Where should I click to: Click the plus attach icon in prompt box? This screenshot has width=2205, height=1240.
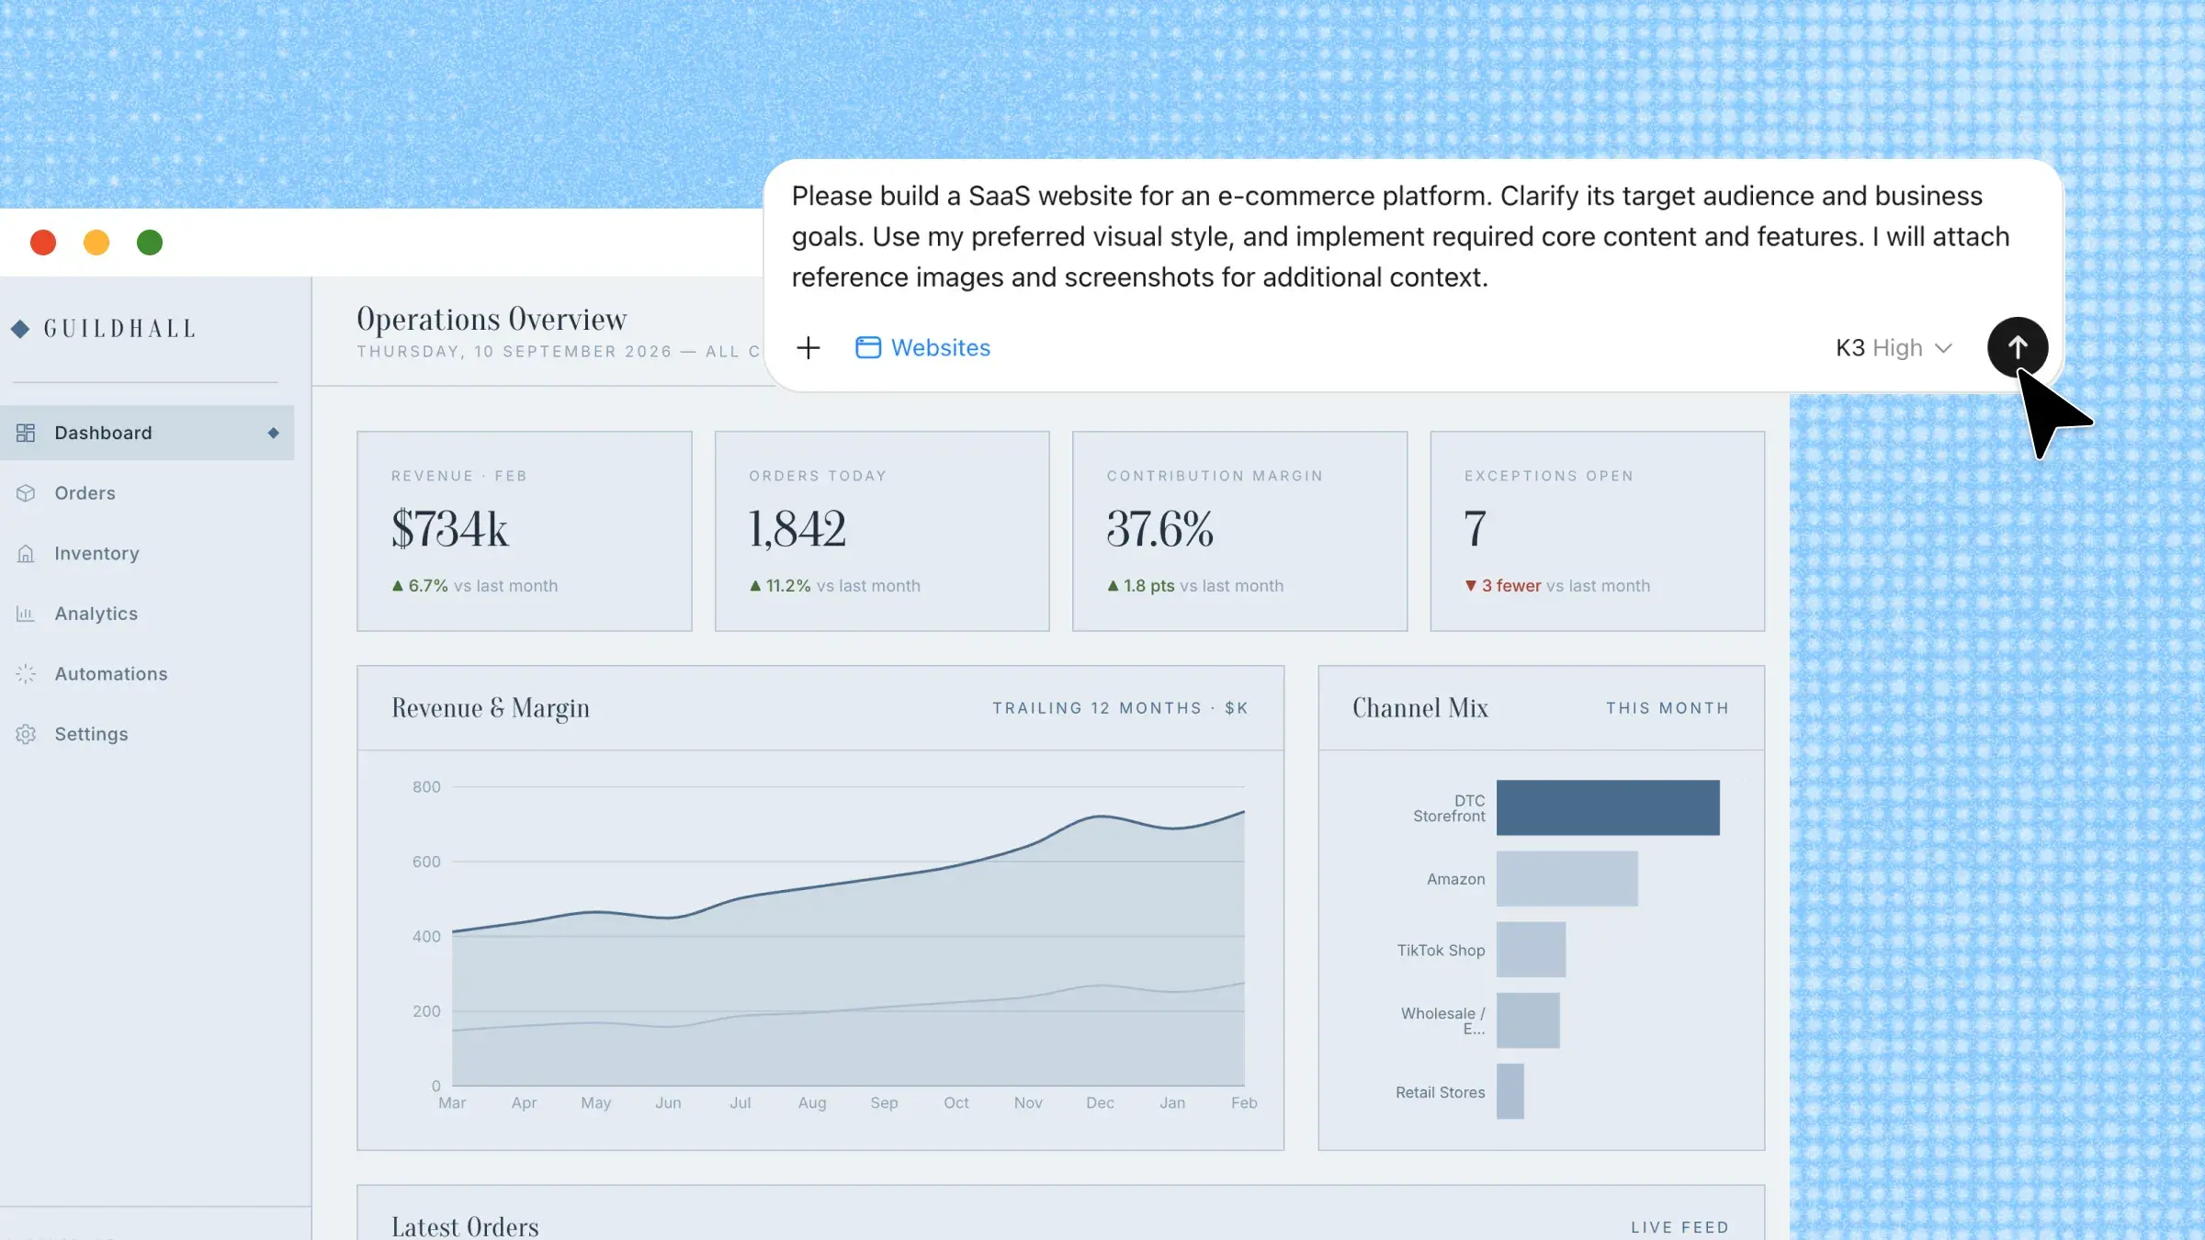coord(808,348)
